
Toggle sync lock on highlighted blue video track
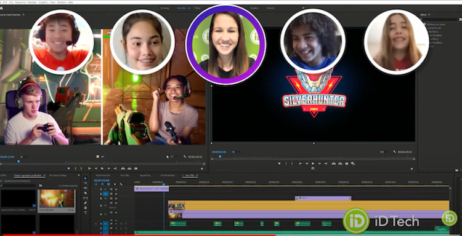point(111,194)
